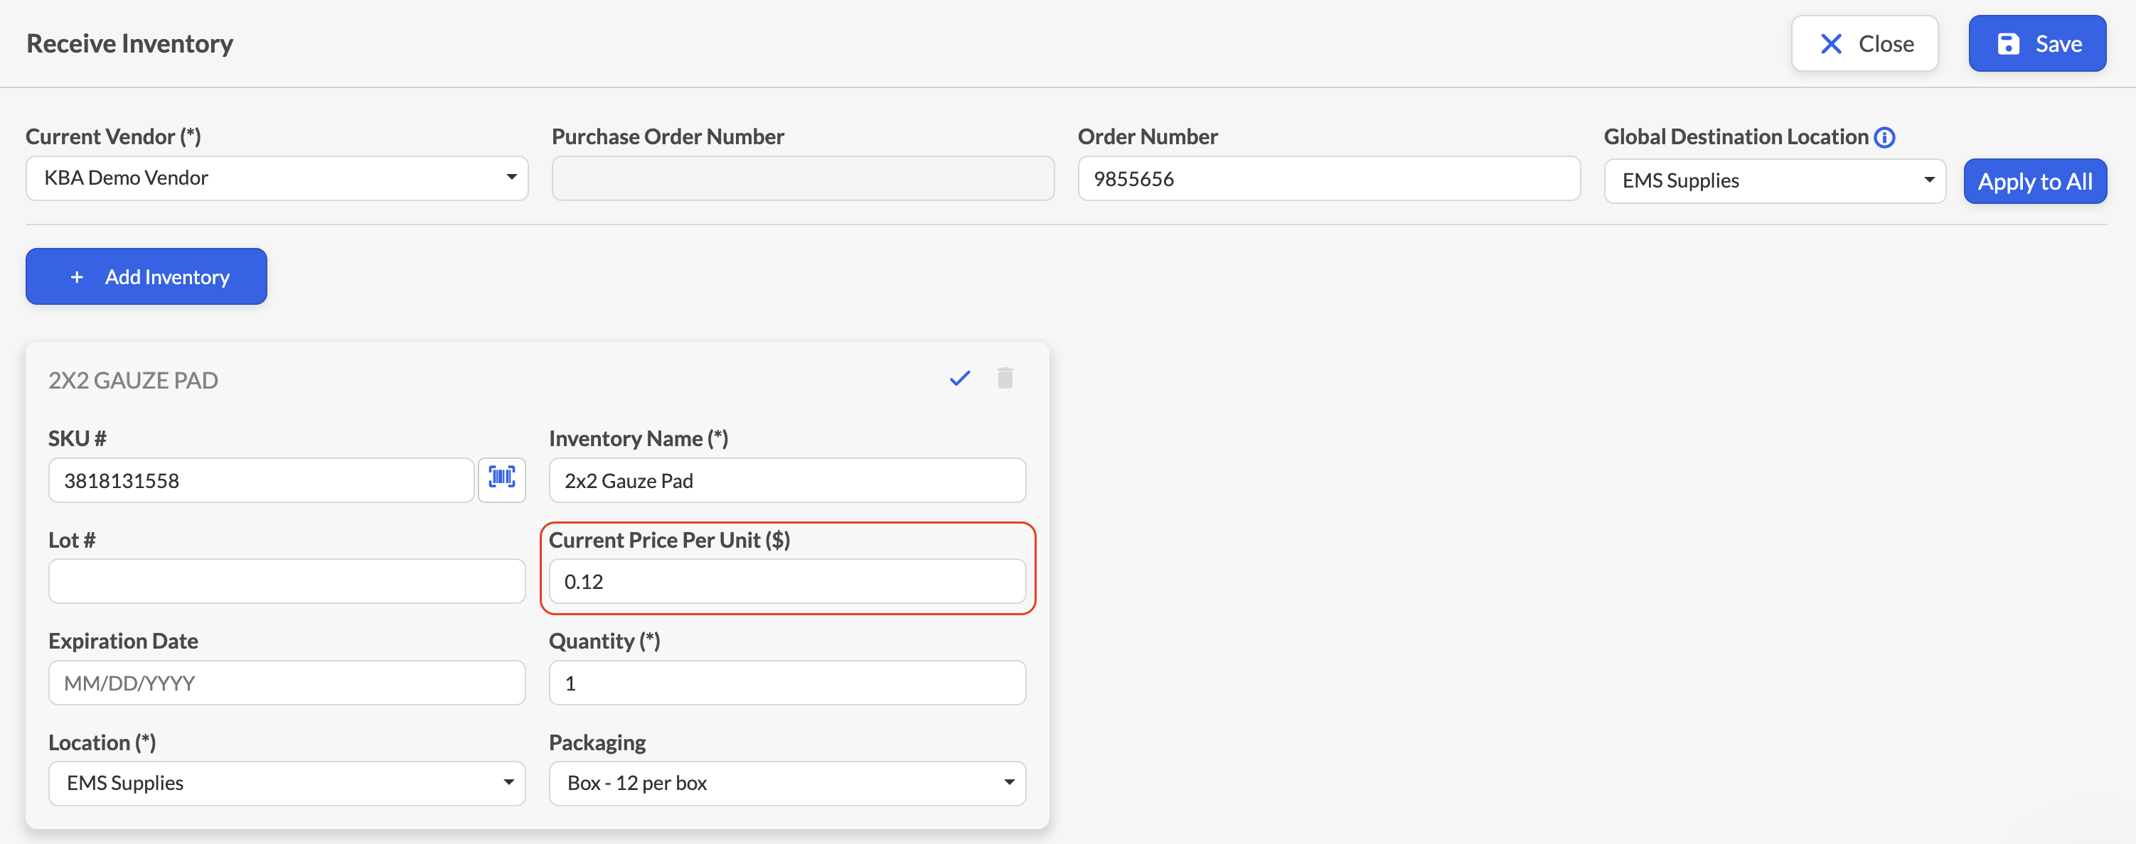
Task: Focus the SKU # input field
Action: [261, 480]
